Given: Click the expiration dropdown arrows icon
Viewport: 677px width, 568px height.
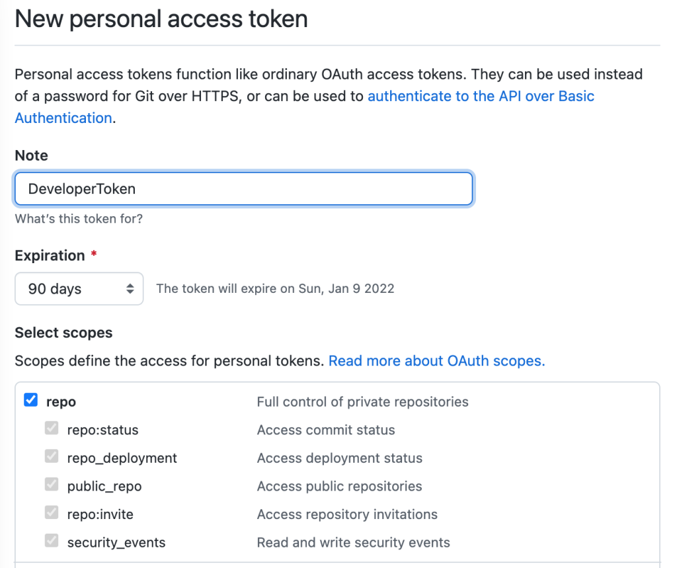Looking at the screenshot, I should click(x=130, y=288).
